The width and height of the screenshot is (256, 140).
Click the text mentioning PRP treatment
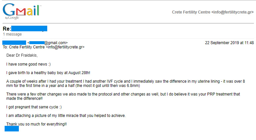click(x=123, y=96)
